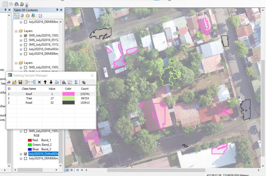
Task: Enable the SMS_July202016_0515 layer
Action: pyautogui.click(x=25, y=40)
